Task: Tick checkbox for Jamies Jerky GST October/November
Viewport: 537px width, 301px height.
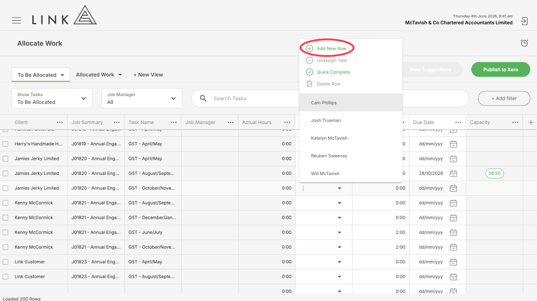Action: pos(5,188)
